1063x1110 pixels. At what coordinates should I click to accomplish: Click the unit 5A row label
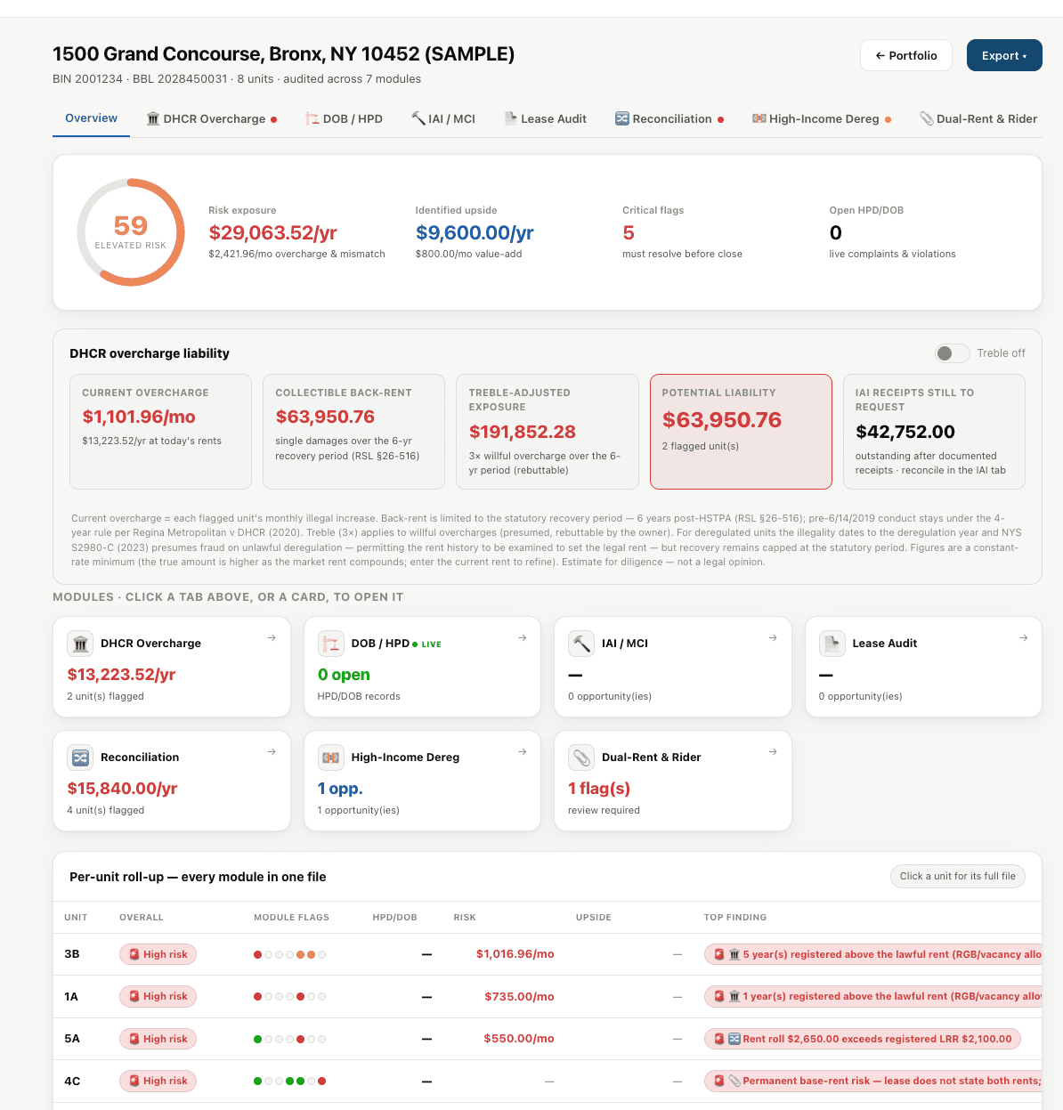point(72,1039)
